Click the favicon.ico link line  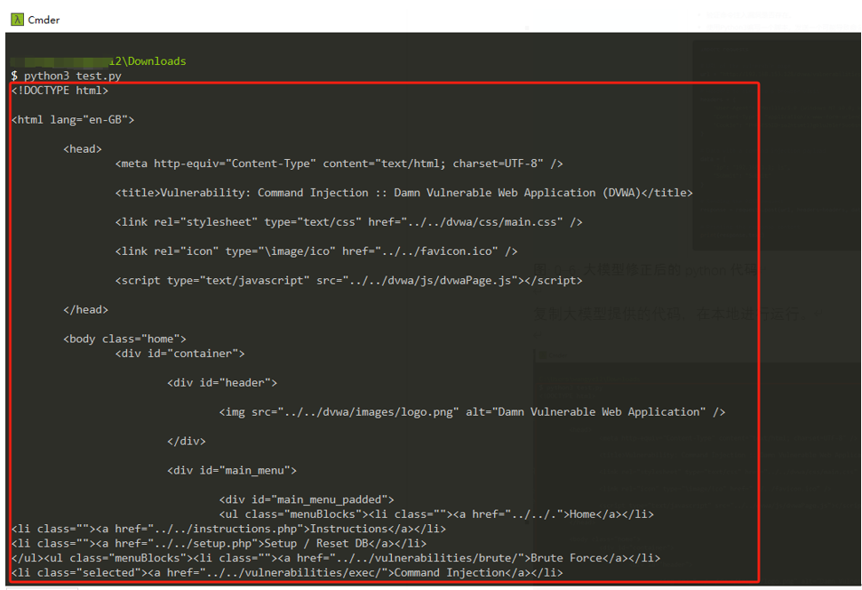click(316, 251)
